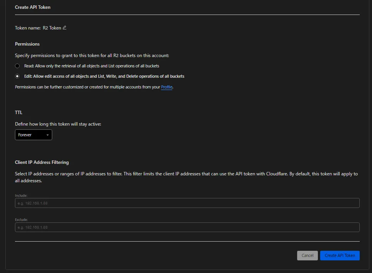Click the 'Define how long this token will stay active' text
This screenshot has height=273, width=372.
click(x=58, y=124)
